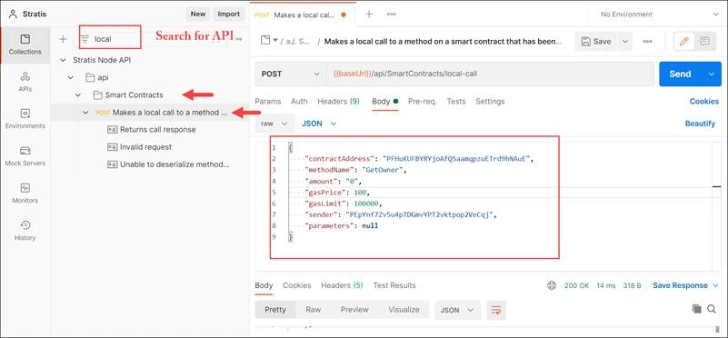Viewport: 728px width, 338px height.
Task: Search the response with magnifier icon
Action: coord(712,309)
